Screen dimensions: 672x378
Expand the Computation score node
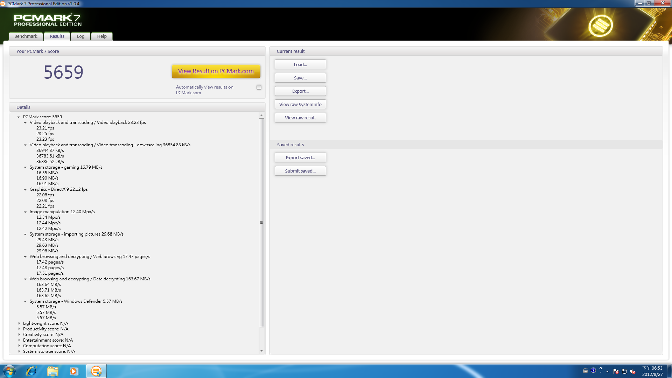(x=19, y=346)
